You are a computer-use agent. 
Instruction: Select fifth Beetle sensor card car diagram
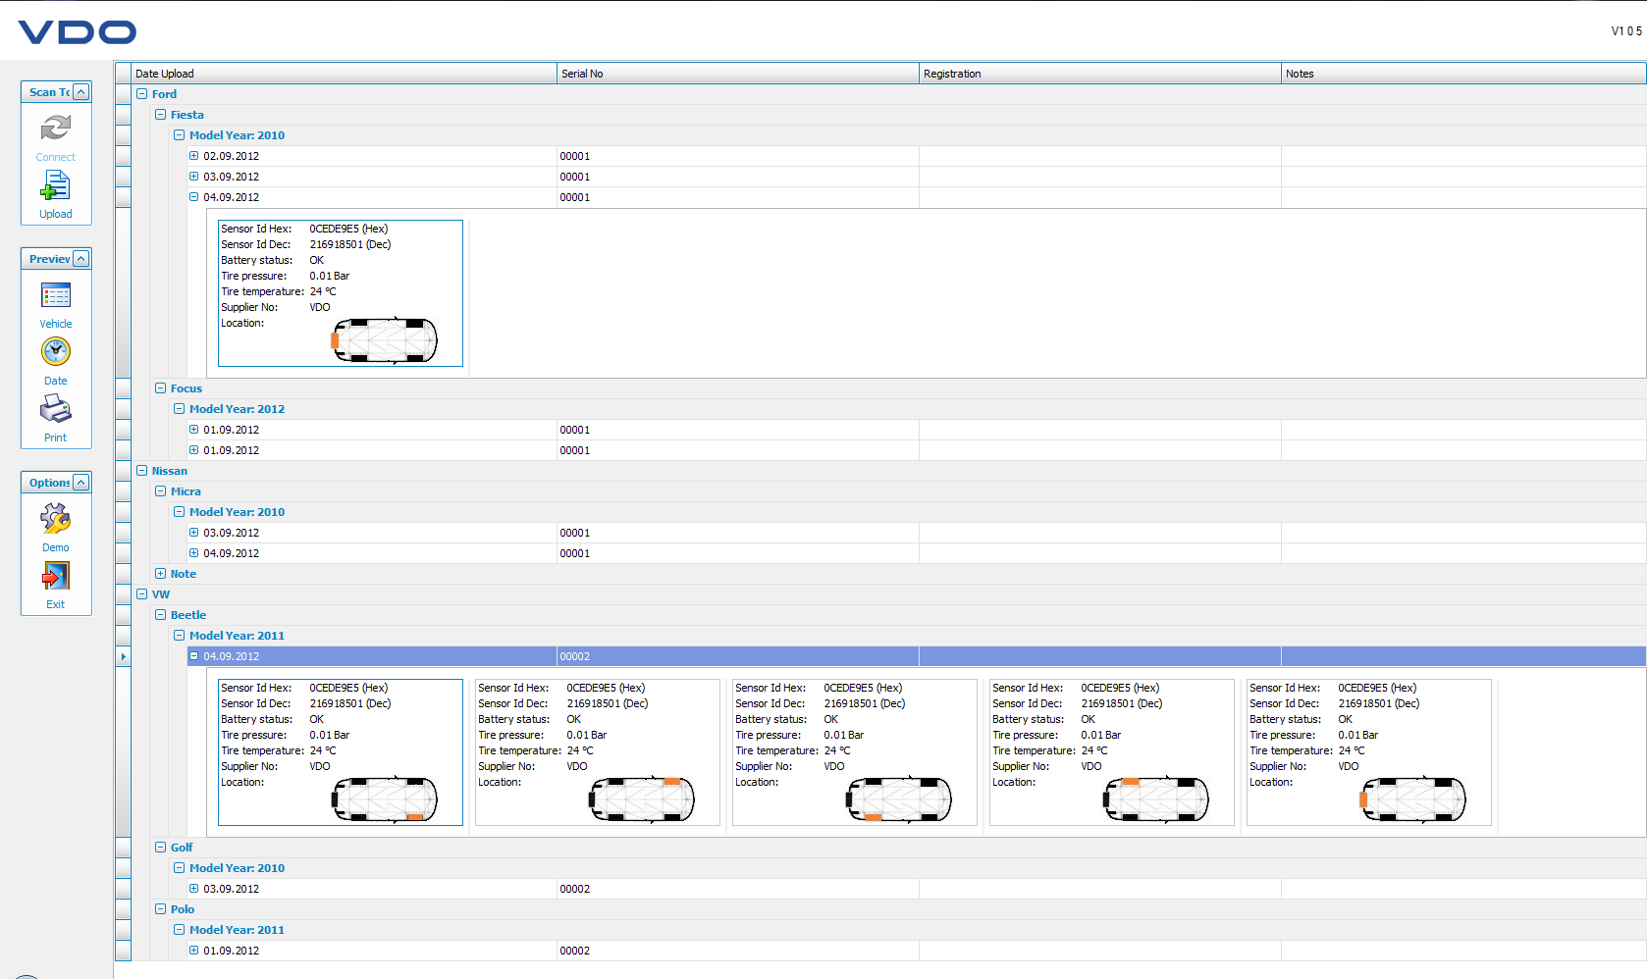[1412, 799]
